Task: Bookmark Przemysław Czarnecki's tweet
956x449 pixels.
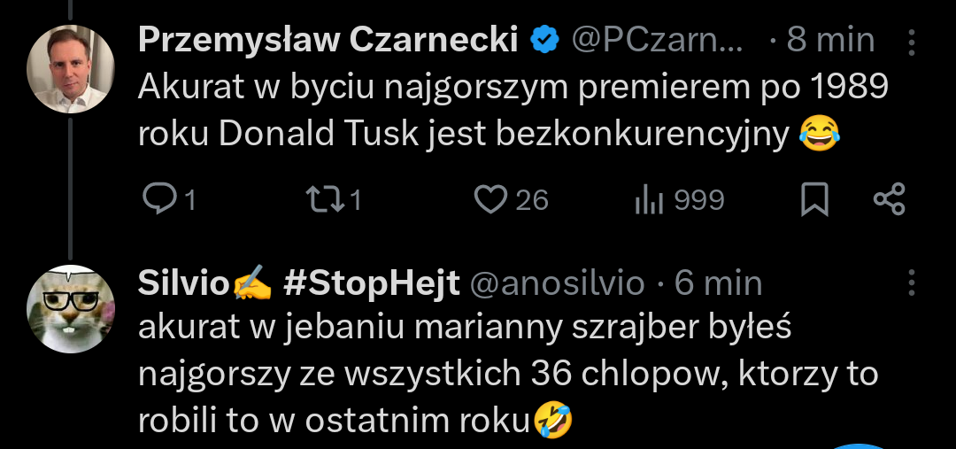Action: [814, 200]
